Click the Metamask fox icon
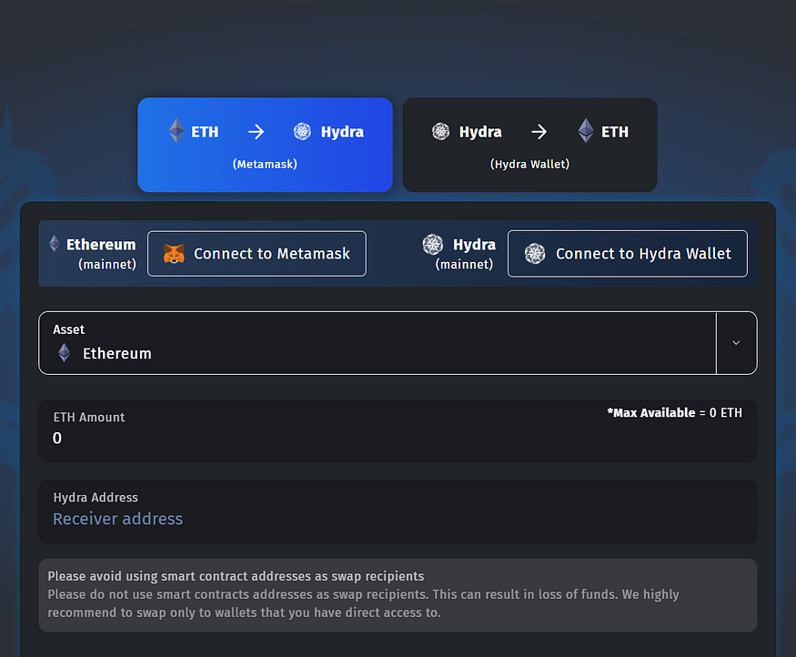The image size is (796, 657). tap(174, 254)
